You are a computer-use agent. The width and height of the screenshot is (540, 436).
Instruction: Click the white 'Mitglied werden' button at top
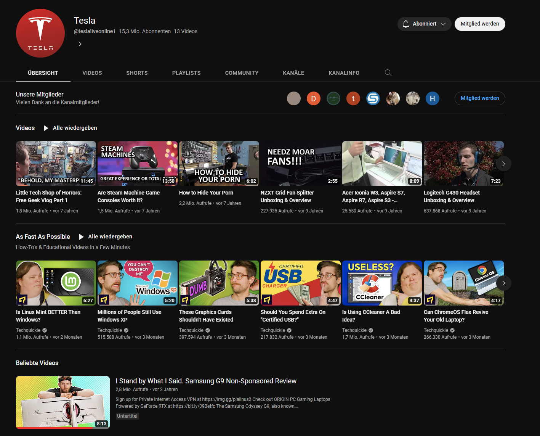[x=480, y=24]
